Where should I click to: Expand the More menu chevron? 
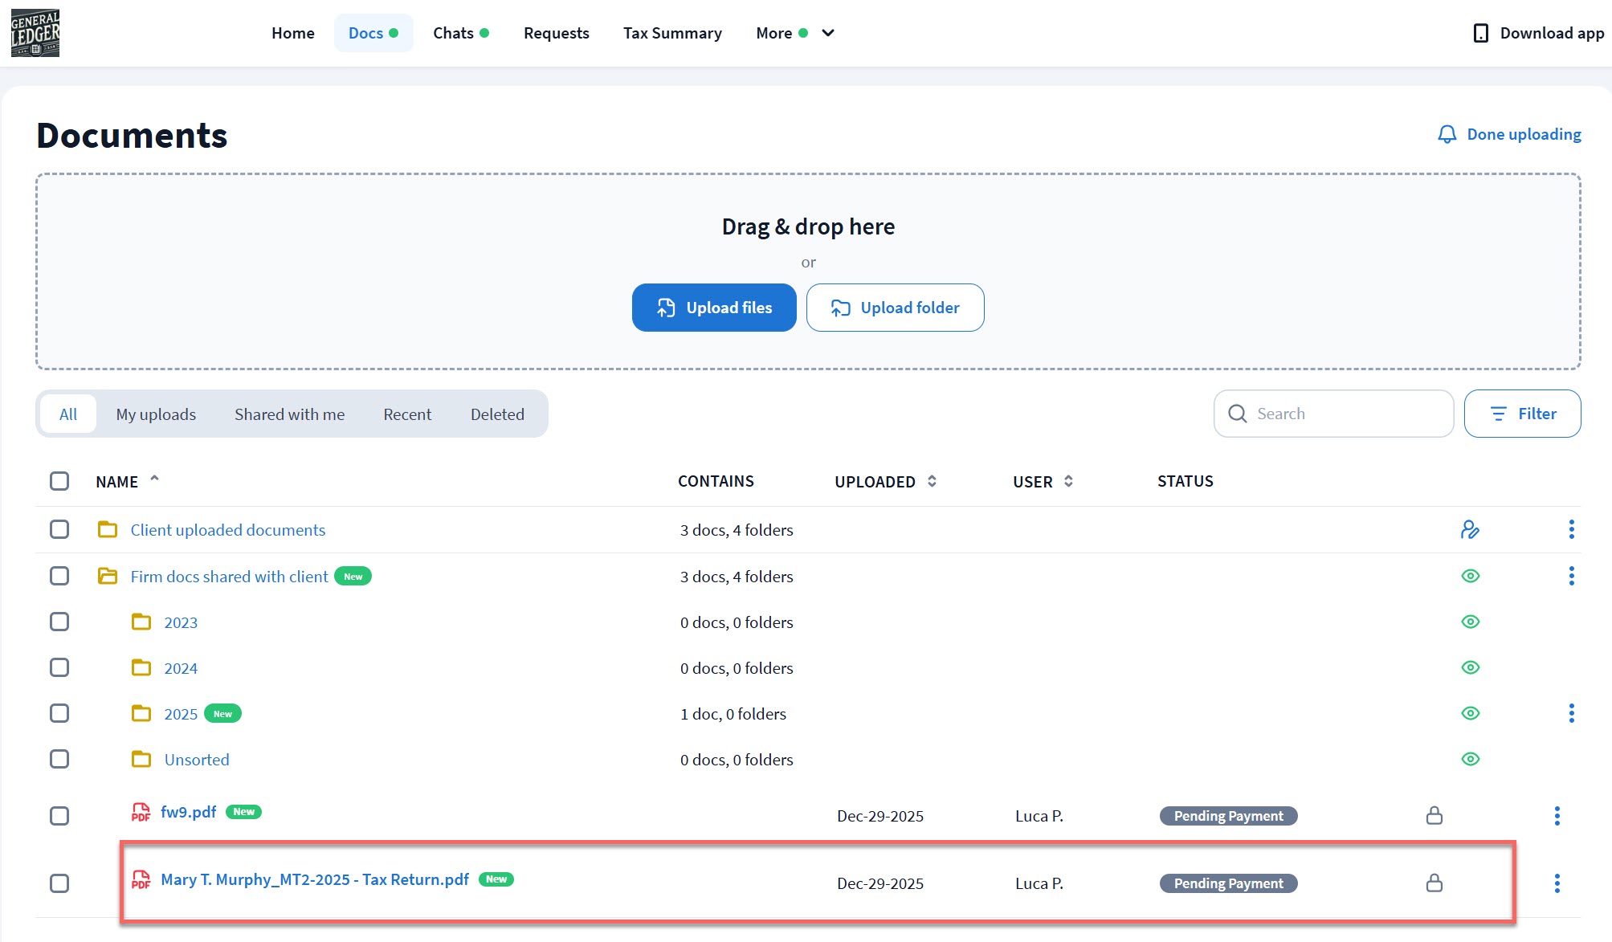[x=828, y=33]
